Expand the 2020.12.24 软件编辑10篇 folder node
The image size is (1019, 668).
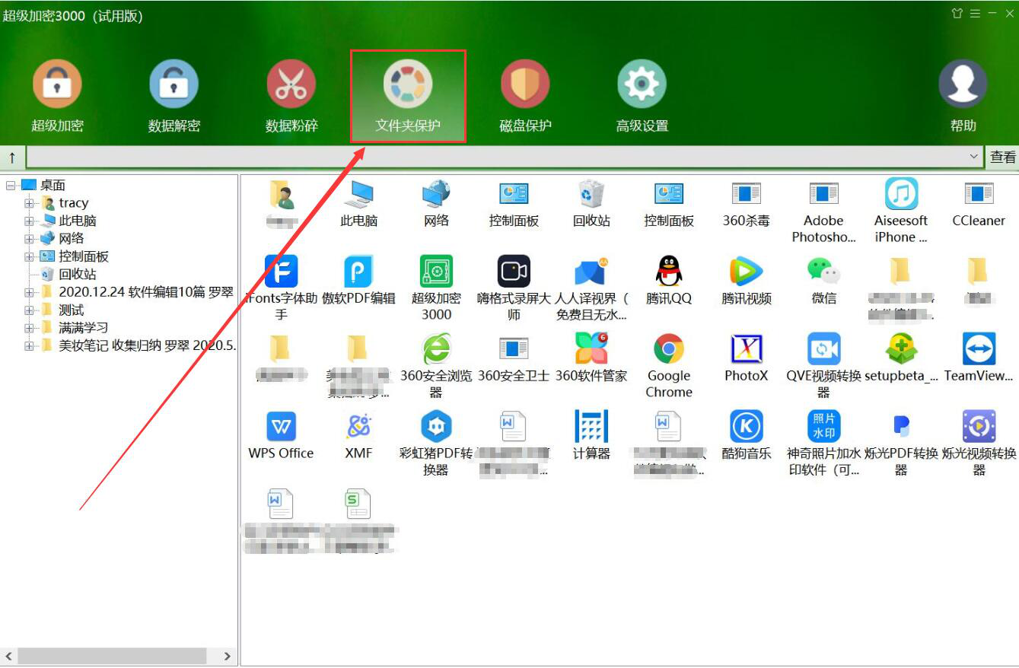[x=29, y=292]
